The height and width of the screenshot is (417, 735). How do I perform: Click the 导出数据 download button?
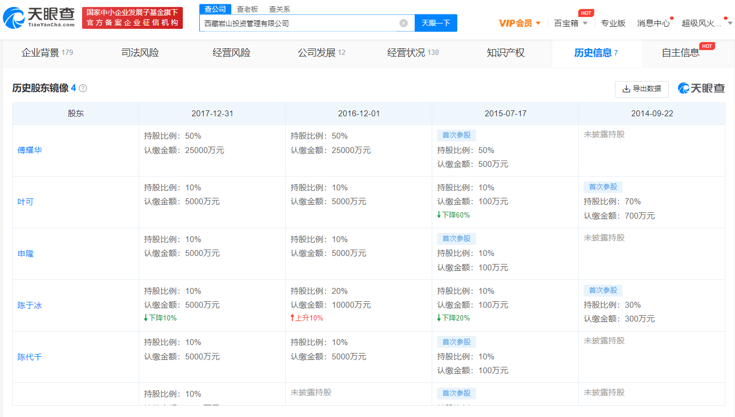click(x=642, y=89)
